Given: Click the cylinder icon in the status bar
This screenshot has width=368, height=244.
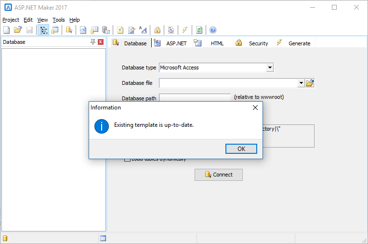Looking at the screenshot, I should click(x=5, y=238).
